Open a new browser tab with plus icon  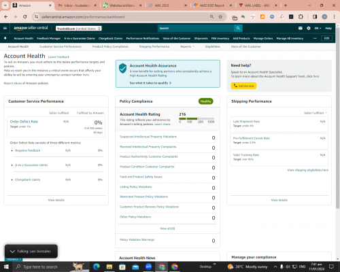[x=286, y=5]
